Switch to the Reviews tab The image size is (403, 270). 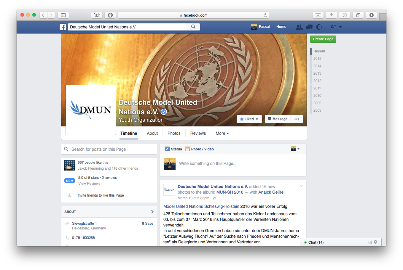[198, 133]
